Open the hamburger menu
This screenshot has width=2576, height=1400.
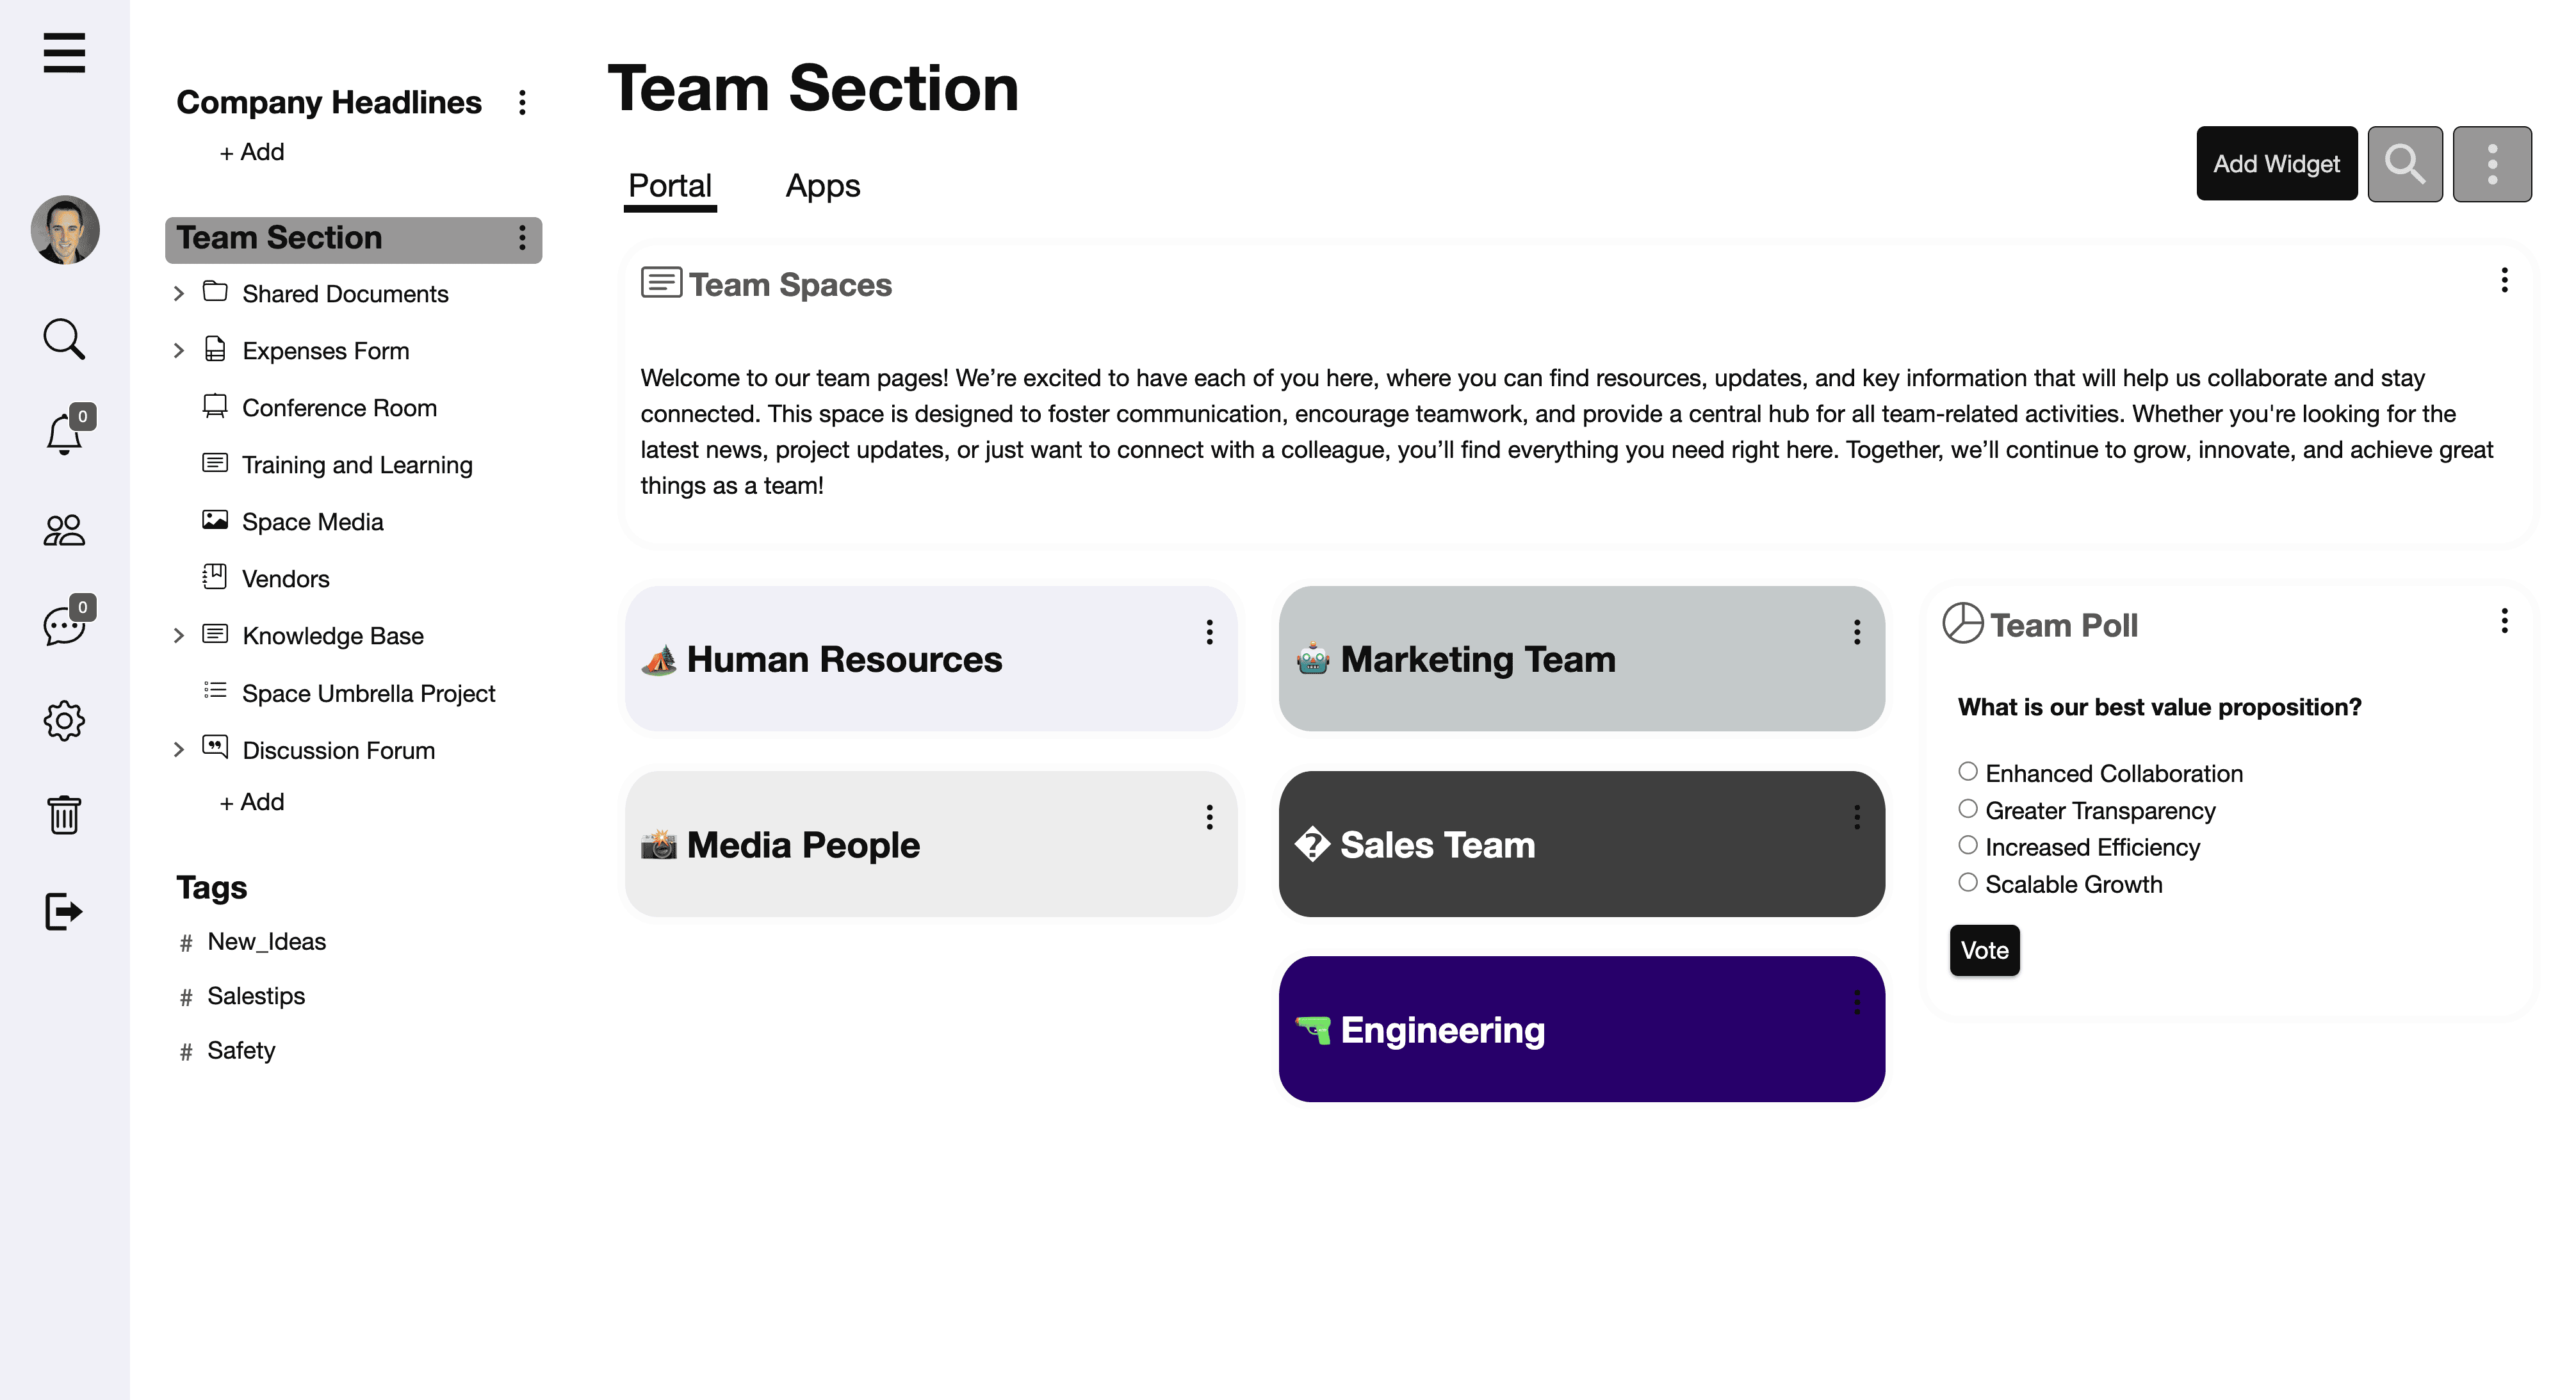pyautogui.click(x=63, y=54)
